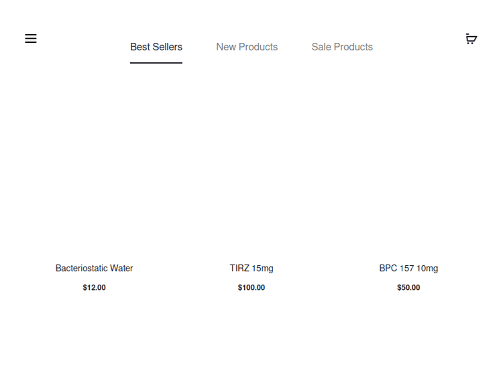Viewport: 503px width, 377px height.
Task: Click the $12.00 price label
Action: pos(94,288)
